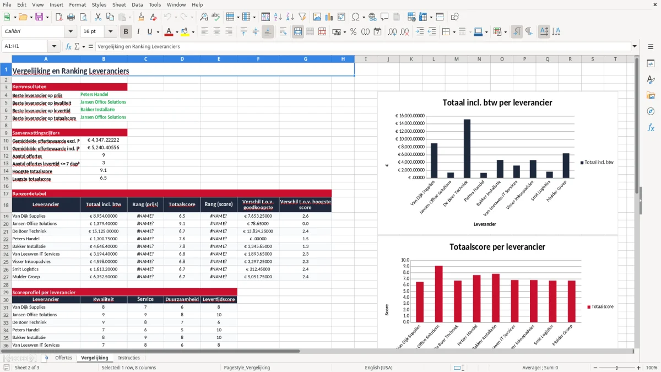The image size is (661, 372).
Task: Open the Background Color dropdown arrow
Action: click(x=193, y=32)
